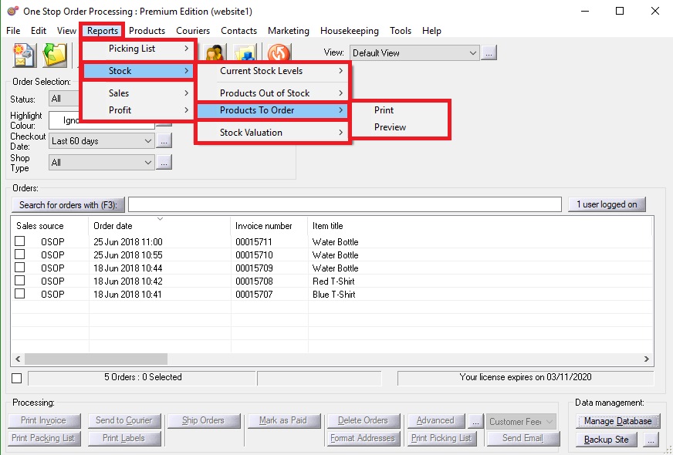Click the Print Packing List button
This screenshot has width=673, height=455.
(x=44, y=438)
